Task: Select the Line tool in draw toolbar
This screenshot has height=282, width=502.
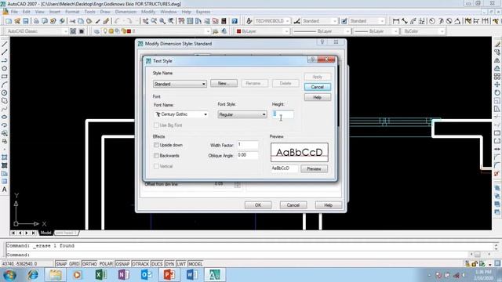Action: [x=5, y=44]
